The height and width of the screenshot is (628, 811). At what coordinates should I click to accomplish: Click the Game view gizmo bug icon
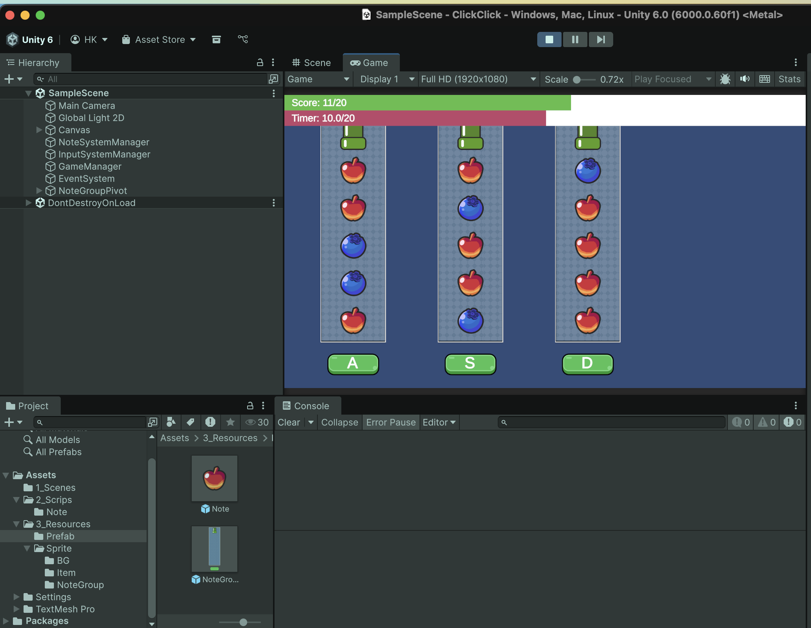coord(725,79)
